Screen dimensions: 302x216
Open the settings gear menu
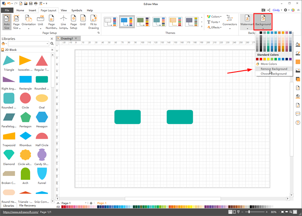click(286, 10)
